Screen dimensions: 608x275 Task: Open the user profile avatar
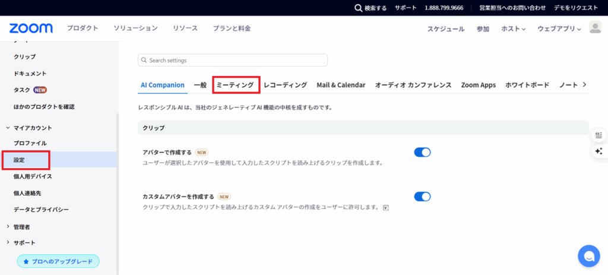pyautogui.click(x=595, y=27)
